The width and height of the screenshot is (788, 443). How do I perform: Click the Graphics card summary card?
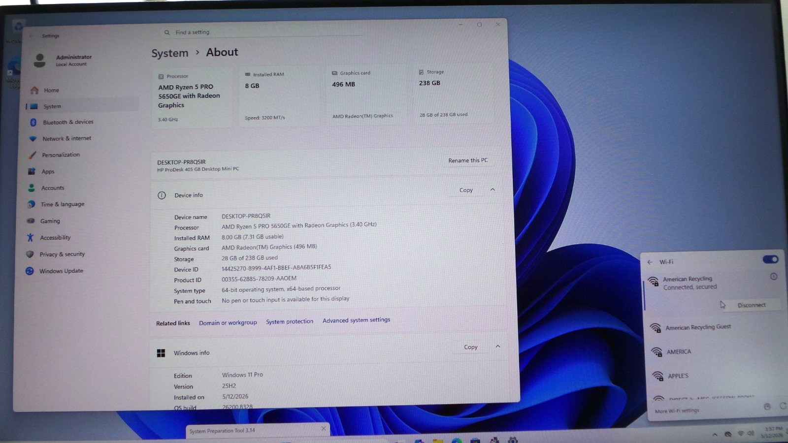[x=366, y=95]
